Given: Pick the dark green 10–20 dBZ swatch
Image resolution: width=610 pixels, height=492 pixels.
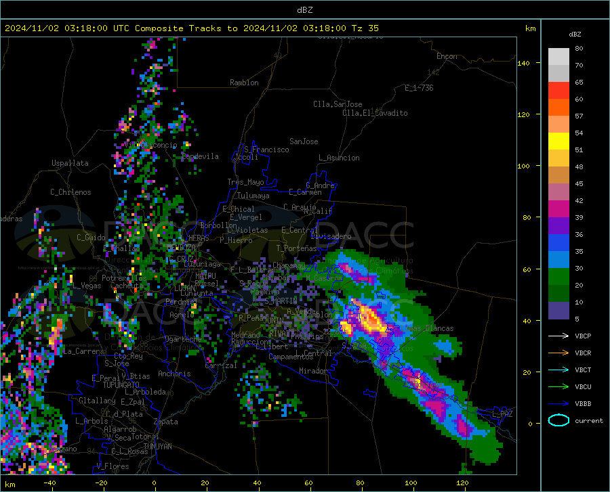Looking at the screenshot, I should pyautogui.click(x=558, y=294).
